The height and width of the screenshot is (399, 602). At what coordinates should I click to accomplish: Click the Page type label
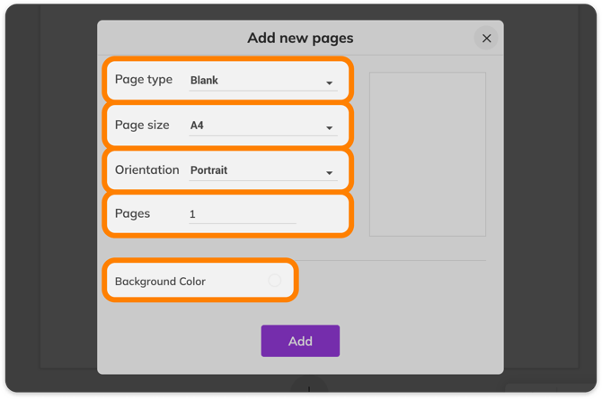[144, 80]
